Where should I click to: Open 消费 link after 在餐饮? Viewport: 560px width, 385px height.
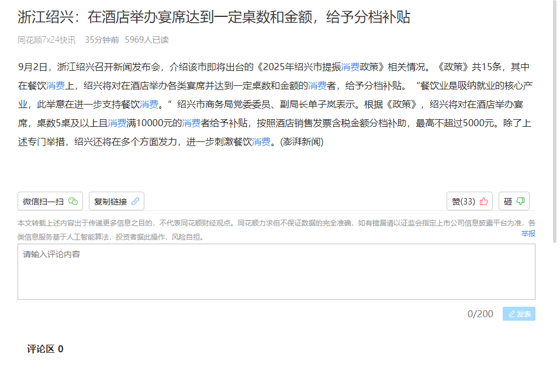click(56, 86)
